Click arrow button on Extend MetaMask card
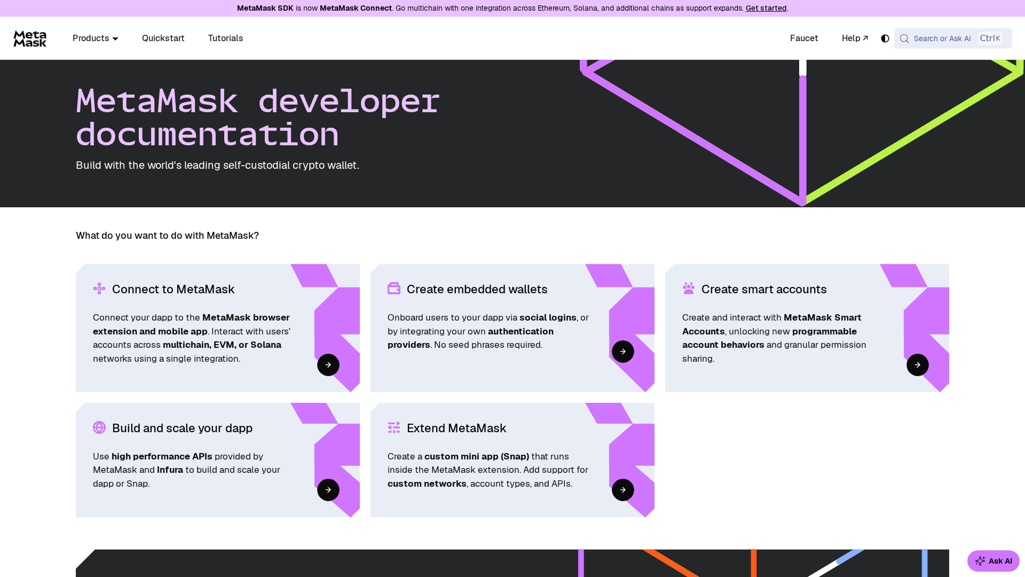The image size is (1025, 577). [x=623, y=490]
